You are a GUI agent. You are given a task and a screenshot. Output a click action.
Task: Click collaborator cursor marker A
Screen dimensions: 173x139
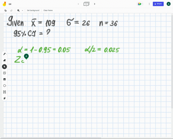click(26, 56)
